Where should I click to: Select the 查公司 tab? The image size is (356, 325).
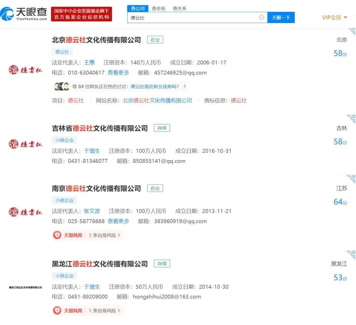137,8
